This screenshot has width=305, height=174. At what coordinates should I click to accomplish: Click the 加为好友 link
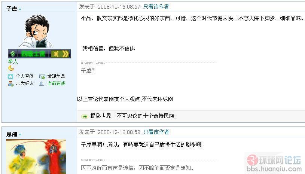[25, 83]
